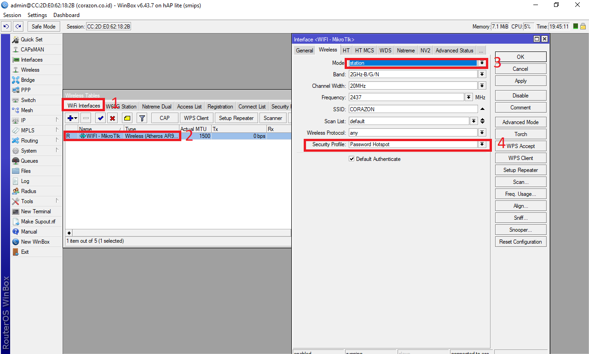Open the Scan List dropdown arrow

click(474, 121)
